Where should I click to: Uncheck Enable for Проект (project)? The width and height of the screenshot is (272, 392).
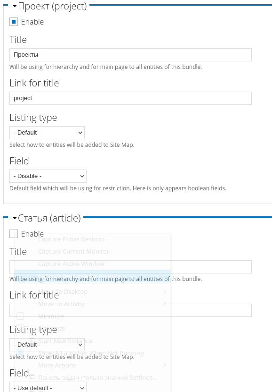point(14,22)
